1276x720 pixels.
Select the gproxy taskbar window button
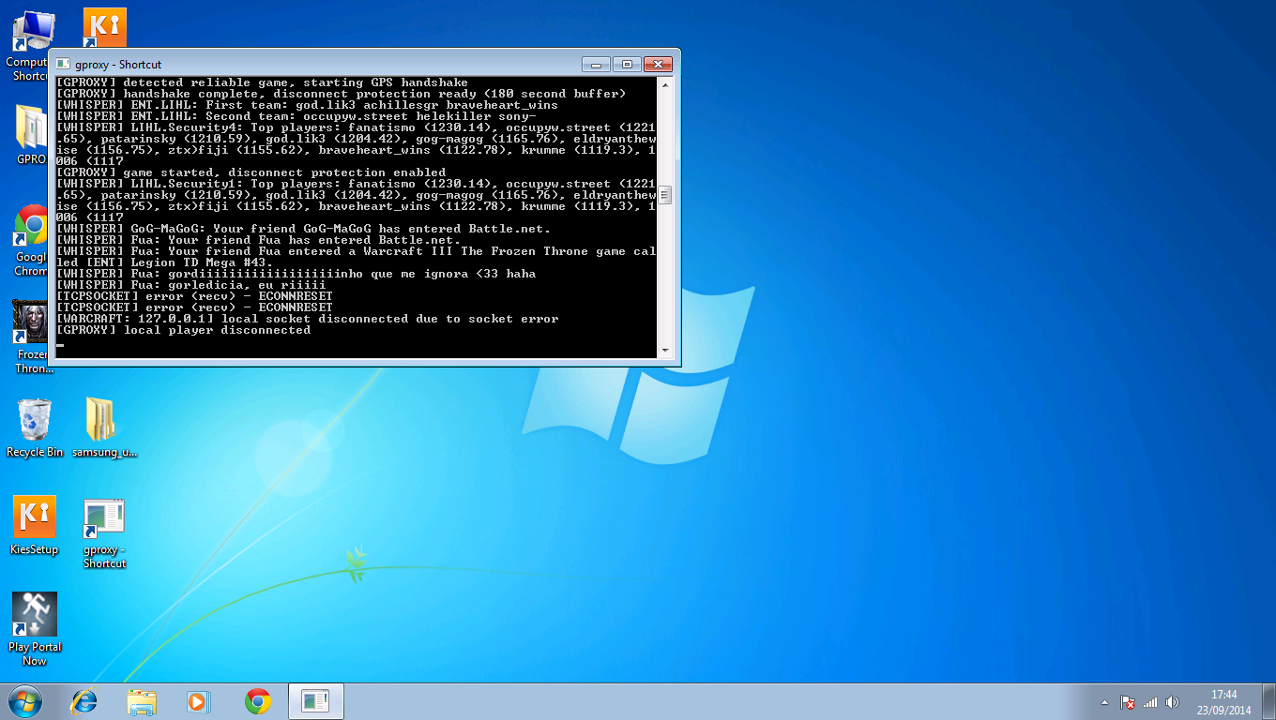[x=315, y=700]
